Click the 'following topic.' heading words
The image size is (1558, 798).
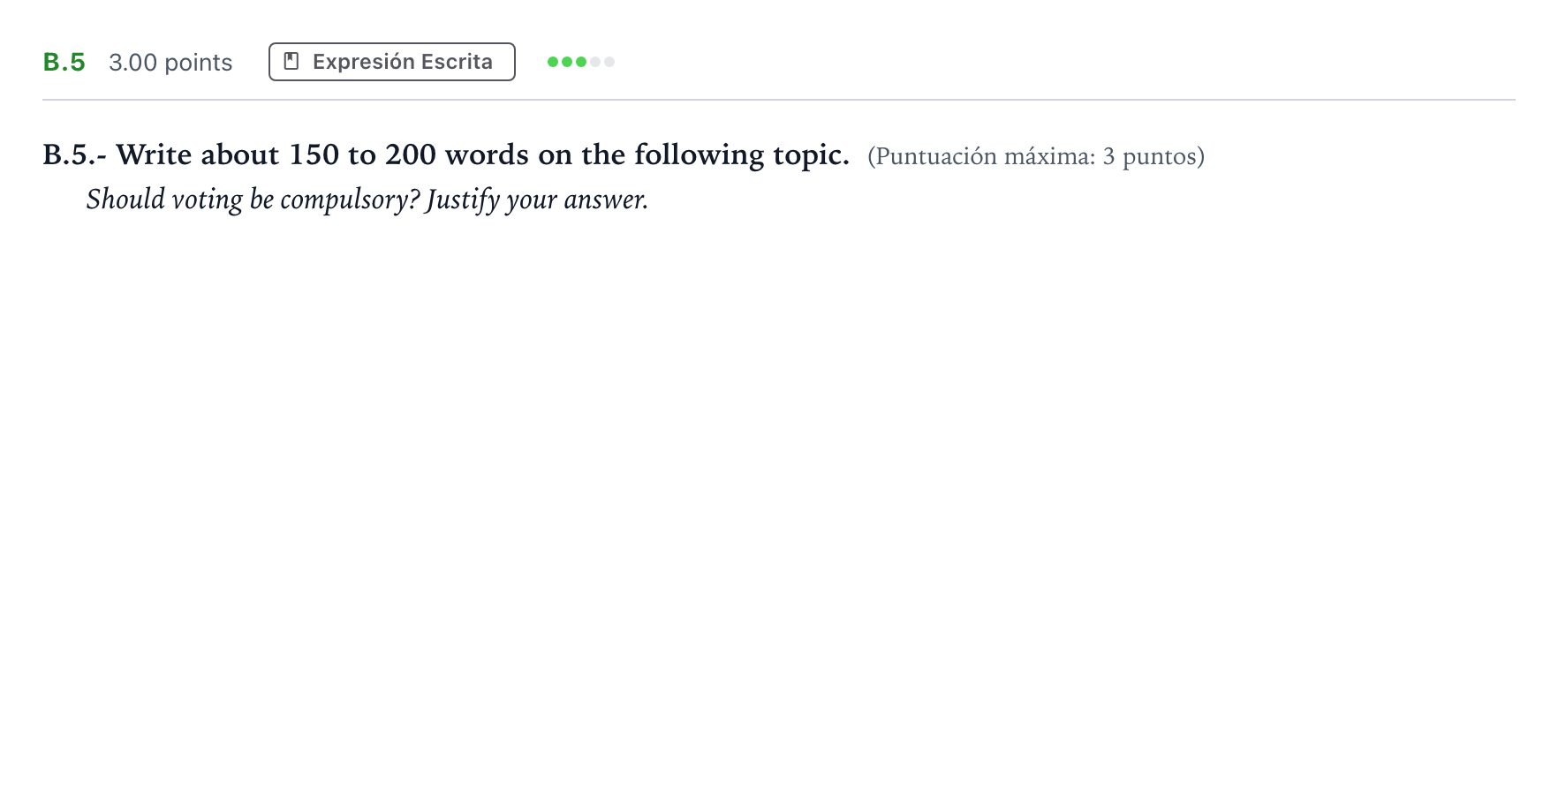(742, 154)
